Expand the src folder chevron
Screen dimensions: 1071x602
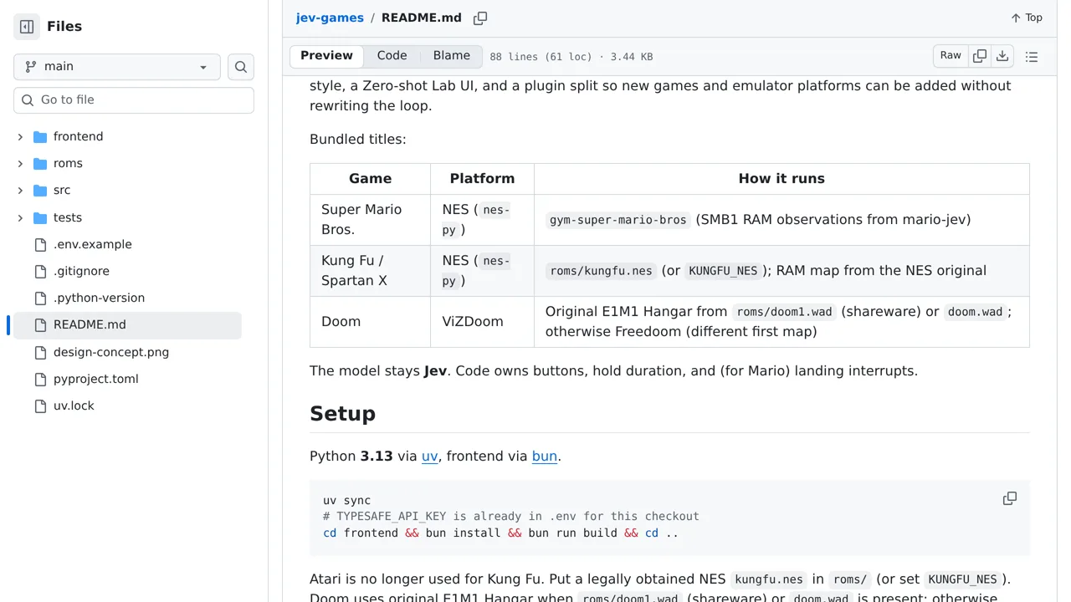click(x=20, y=190)
